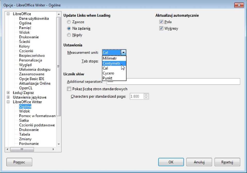The image size is (247, 173).
Task: Expand the Ładuj/Zapisz tree node
Action: click(8, 93)
